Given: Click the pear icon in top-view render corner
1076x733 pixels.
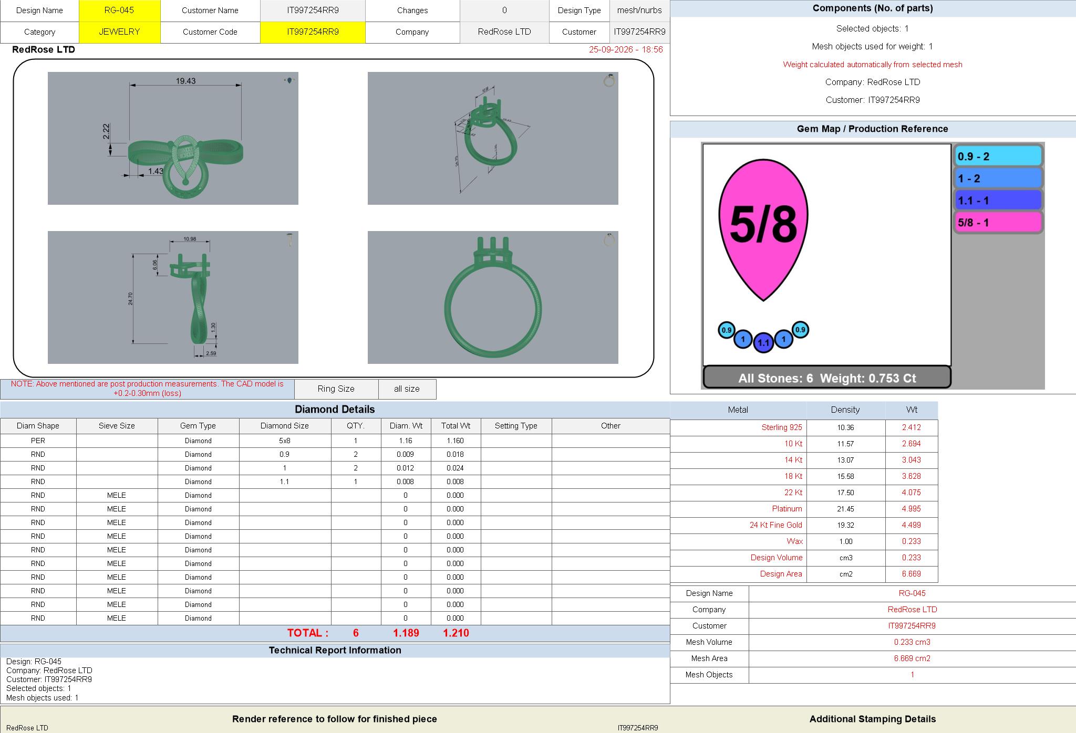Looking at the screenshot, I should point(289,80).
